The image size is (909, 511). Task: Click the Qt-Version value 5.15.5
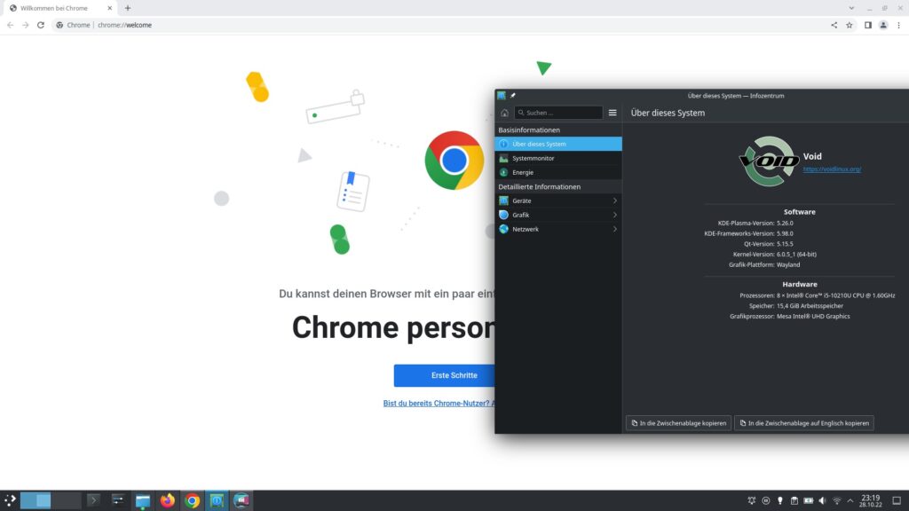tap(785, 244)
